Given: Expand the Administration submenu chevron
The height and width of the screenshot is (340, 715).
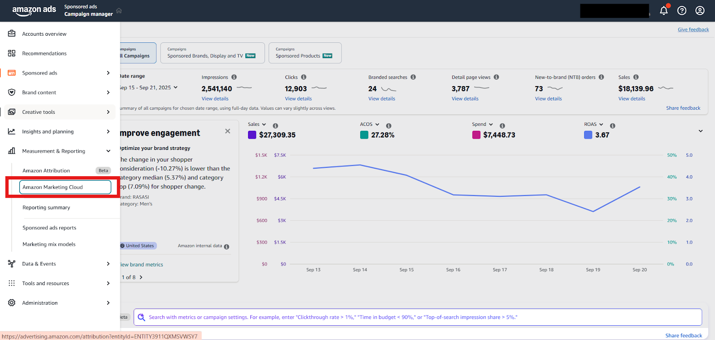Looking at the screenshot, I should [108, 303].
